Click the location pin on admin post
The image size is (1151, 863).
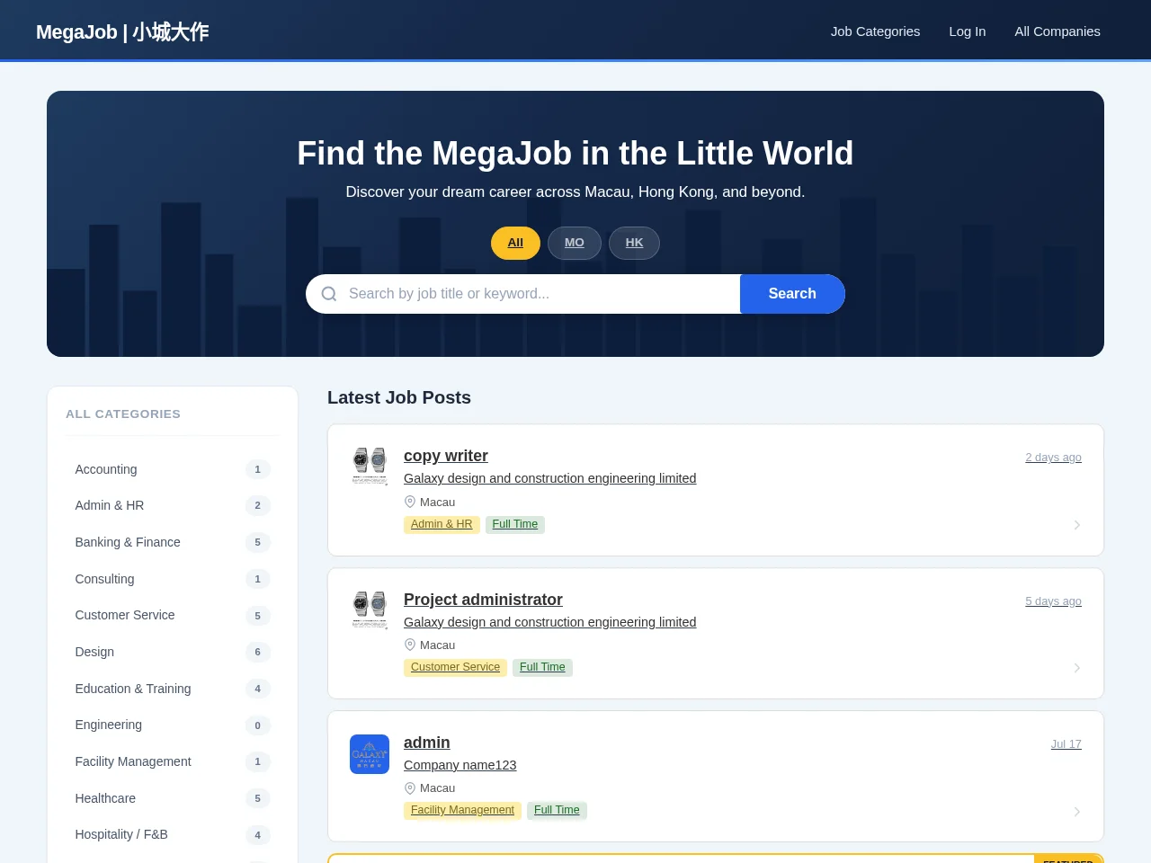point(410,787)
